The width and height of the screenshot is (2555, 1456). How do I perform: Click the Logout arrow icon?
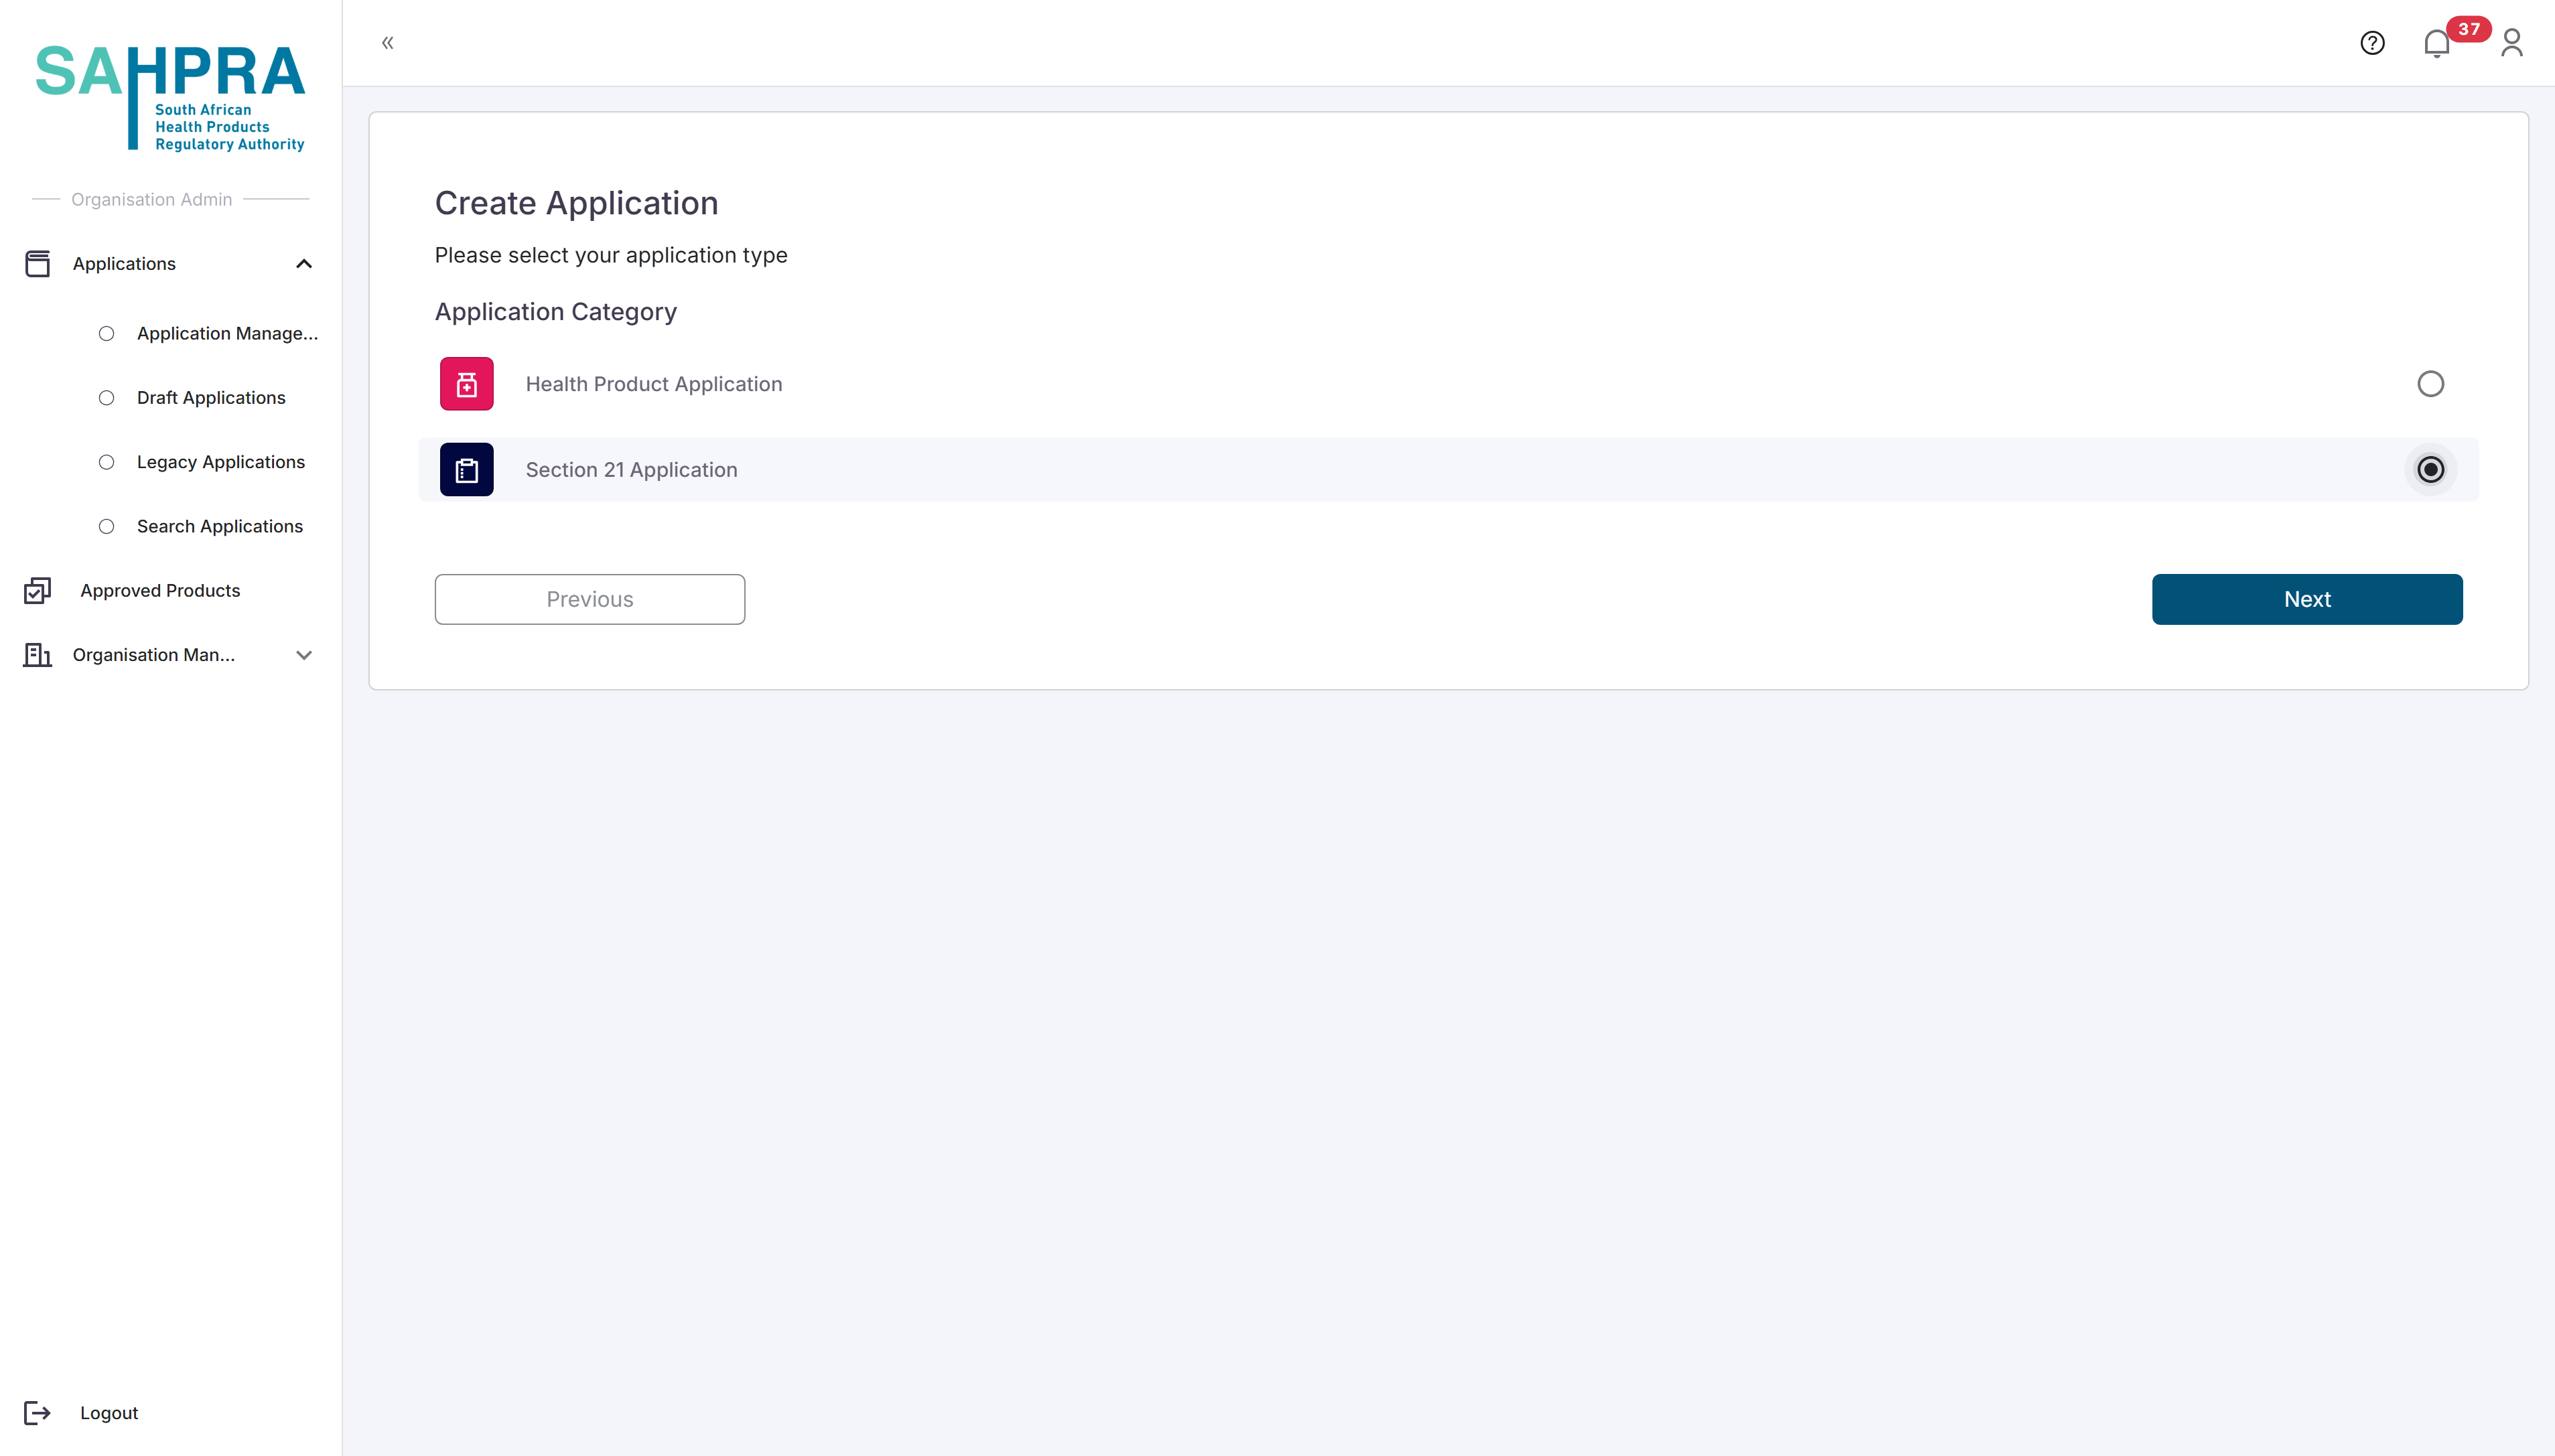coord(37,1413)
